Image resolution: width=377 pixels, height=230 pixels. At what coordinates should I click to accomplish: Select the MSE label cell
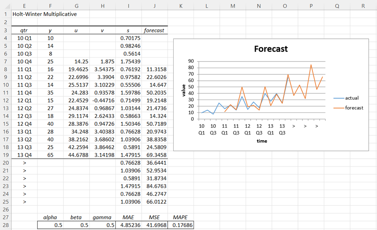tap(154, 217)
